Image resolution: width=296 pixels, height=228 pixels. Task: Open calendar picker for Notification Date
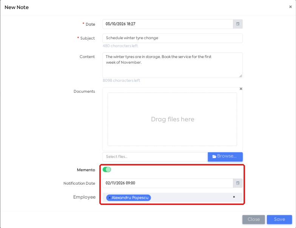pyautogui.click(x=238, y=183)
